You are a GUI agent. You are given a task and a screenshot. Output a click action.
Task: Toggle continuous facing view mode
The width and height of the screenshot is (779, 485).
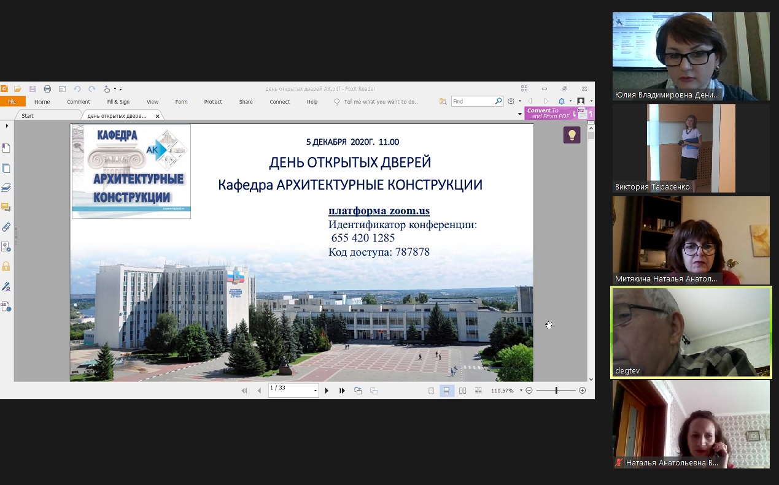478,391
